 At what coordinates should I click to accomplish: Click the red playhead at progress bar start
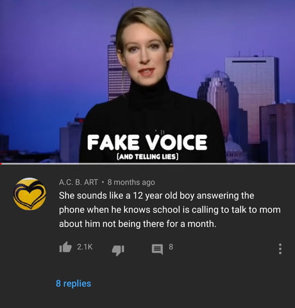1,164
